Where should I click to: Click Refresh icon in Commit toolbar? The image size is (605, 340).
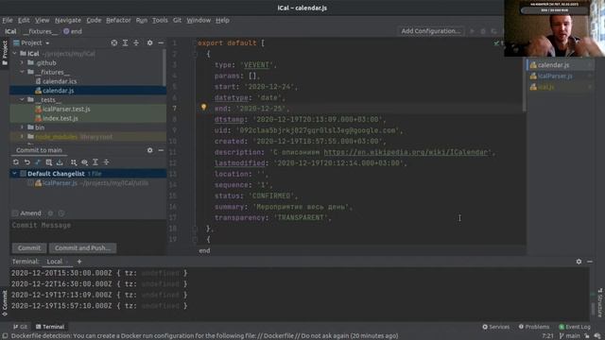(x=16, y=162)
